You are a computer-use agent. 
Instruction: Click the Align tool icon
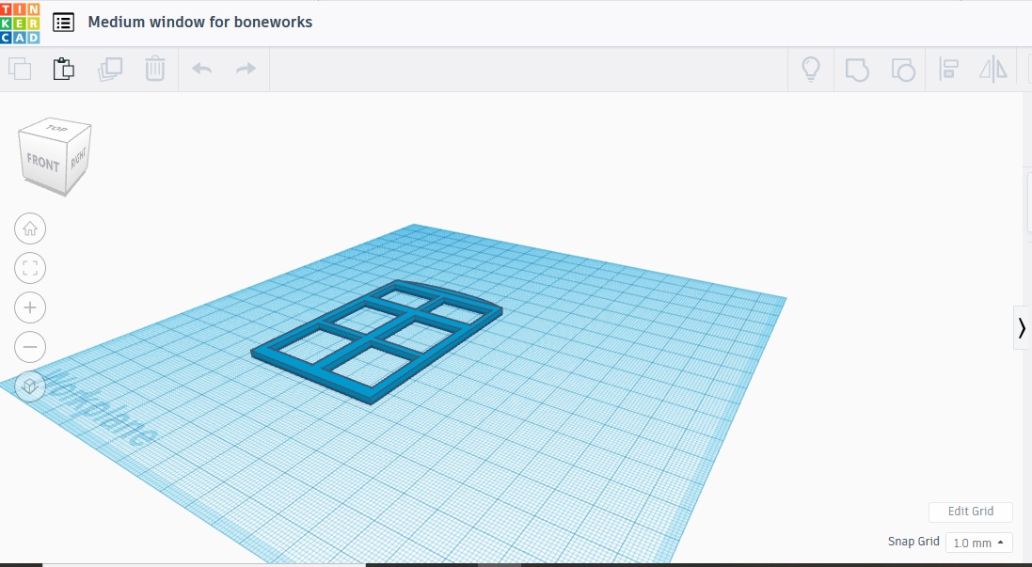(948, 69)
